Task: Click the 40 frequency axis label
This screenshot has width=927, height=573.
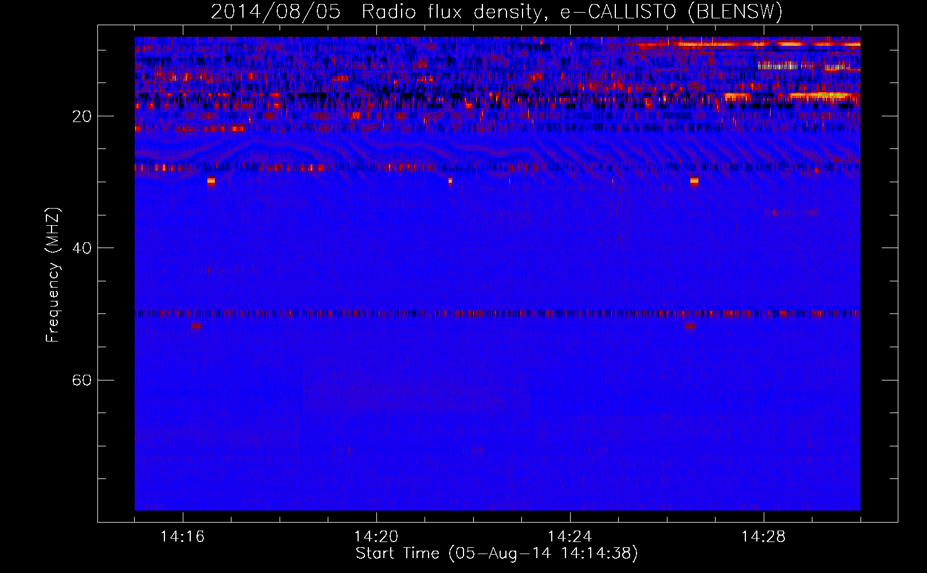Action: (x=81, y=248)
